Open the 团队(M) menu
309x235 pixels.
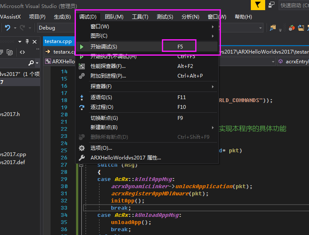pyautogui.click(x=114, y=17)
